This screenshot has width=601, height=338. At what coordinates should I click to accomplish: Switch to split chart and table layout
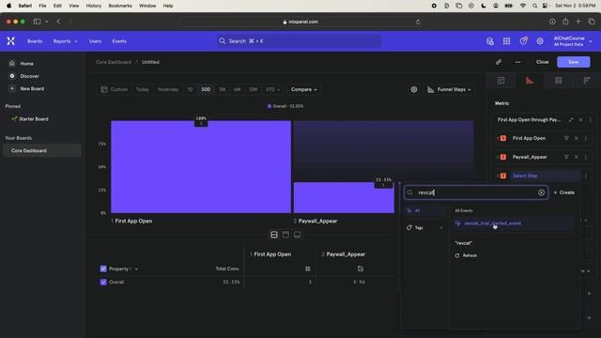click(x=274, y=235)
